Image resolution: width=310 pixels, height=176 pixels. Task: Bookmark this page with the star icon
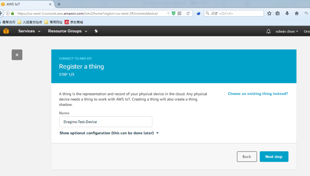(x=269, y=13)
